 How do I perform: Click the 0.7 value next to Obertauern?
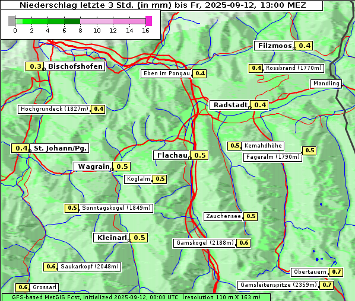tap(336, 272)
